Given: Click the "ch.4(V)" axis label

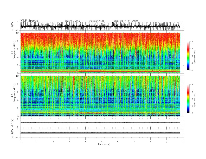Looking at the screenshot, I should coord(12,134).
